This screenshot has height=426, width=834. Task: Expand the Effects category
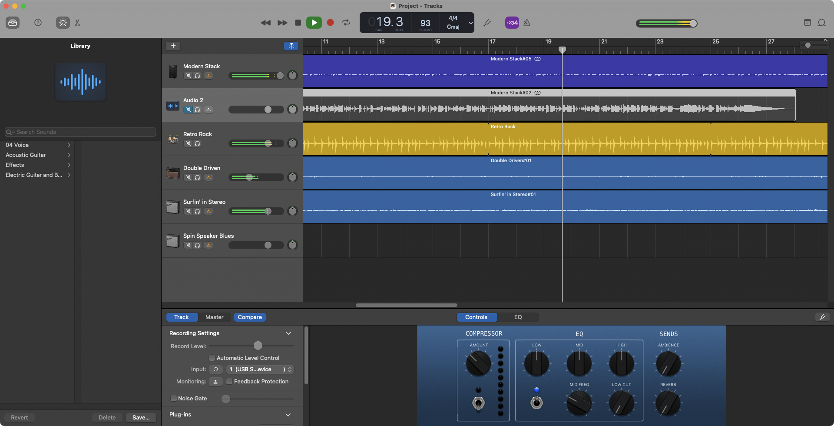pos(69,165)
